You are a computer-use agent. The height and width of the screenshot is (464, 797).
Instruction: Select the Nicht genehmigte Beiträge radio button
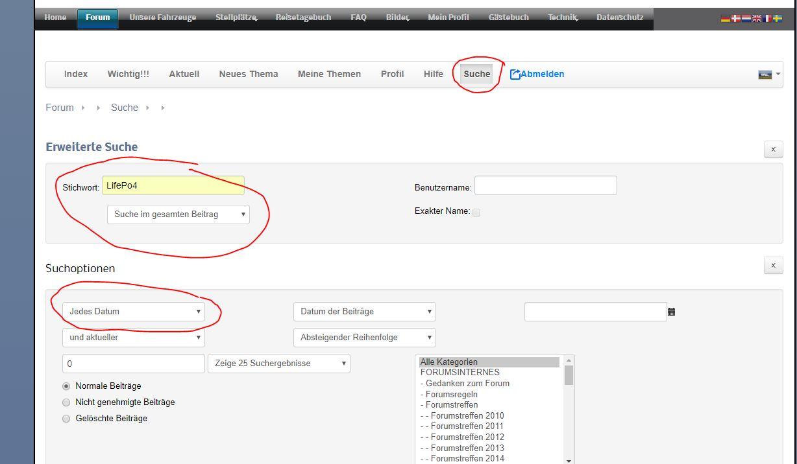point(66,402)
